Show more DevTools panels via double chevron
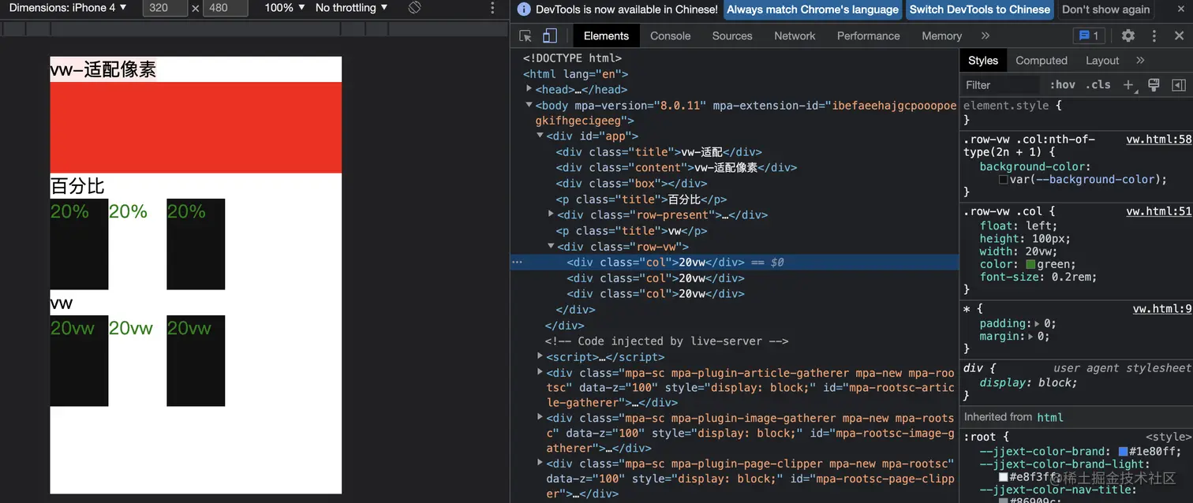The height and width of the screenshot is (503, 1193). pyautogui.click(x=985, y=35)
